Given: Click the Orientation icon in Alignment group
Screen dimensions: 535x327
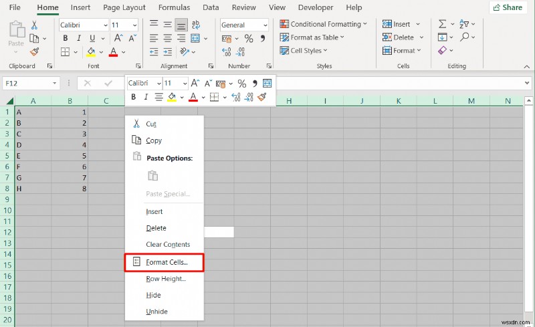Looking at the screenshot, I should [185, 51].
